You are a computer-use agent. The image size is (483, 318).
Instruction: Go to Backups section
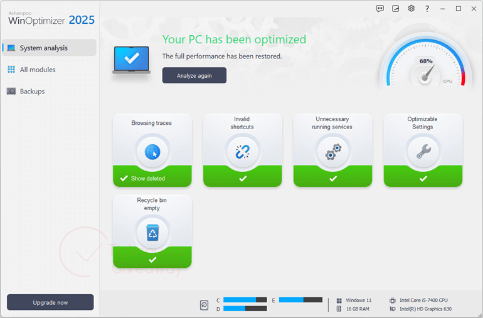(x=50, y=91)
